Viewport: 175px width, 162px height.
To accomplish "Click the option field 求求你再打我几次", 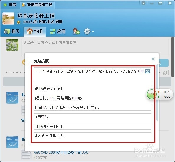I will pyautogui.click(x=93, y=135).
